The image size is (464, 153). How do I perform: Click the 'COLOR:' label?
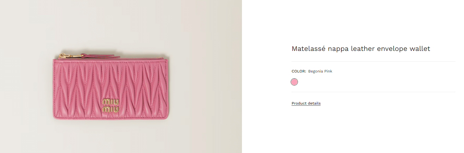point(299,71)
